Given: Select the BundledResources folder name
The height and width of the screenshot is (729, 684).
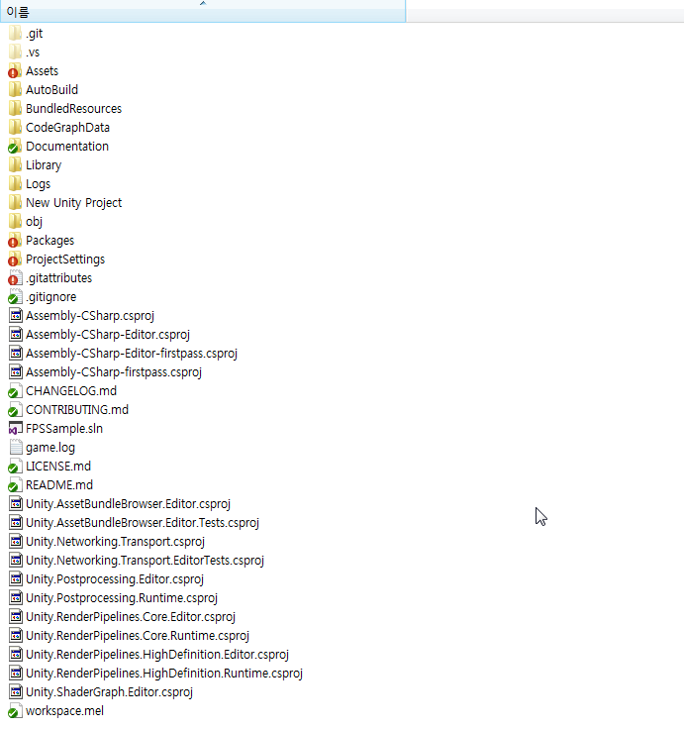Looking at the screenshot, I should (x=73, y=109).
